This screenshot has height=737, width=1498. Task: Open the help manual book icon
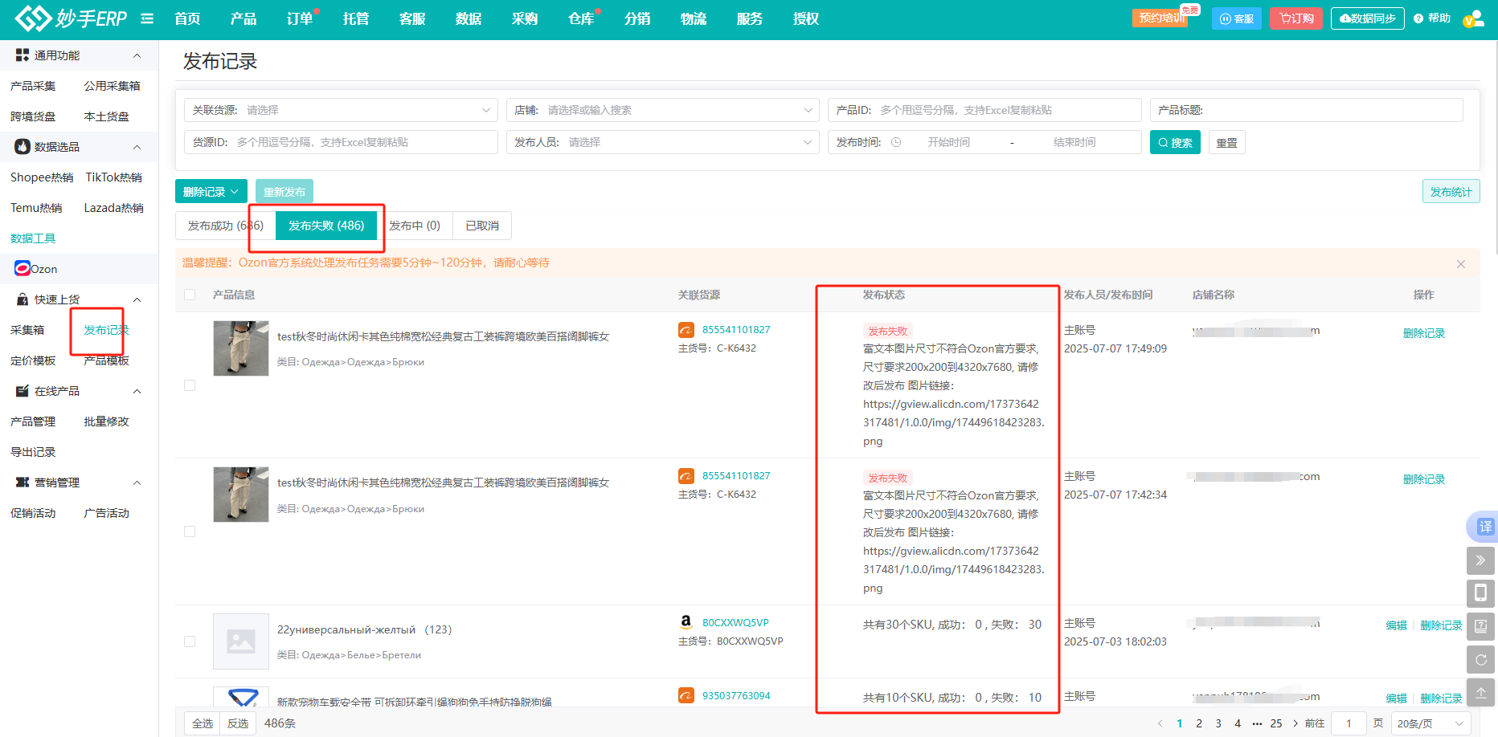(x=1480, y=626)
